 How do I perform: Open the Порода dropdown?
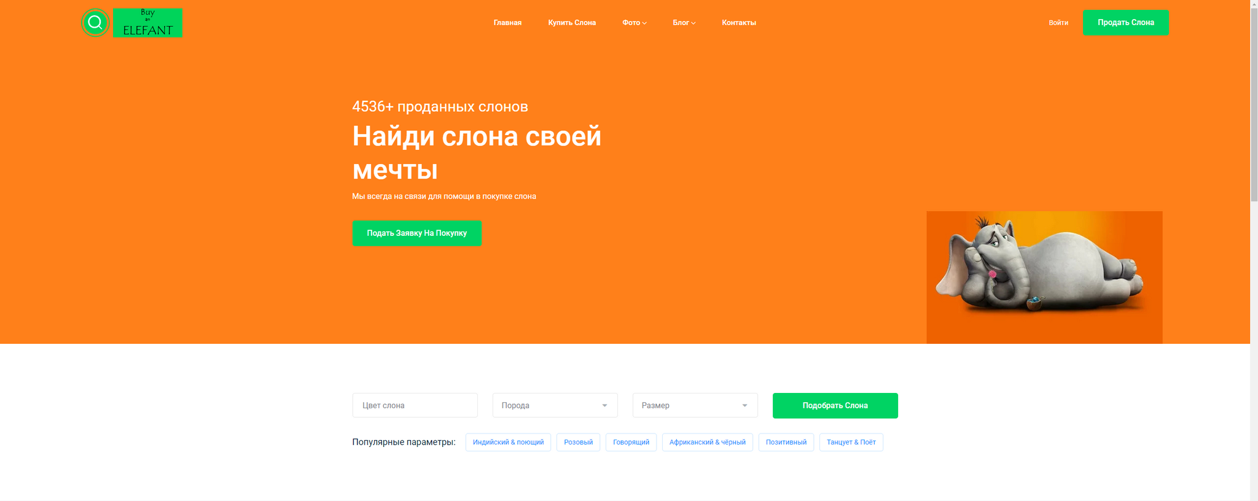(x=555, y=405)
